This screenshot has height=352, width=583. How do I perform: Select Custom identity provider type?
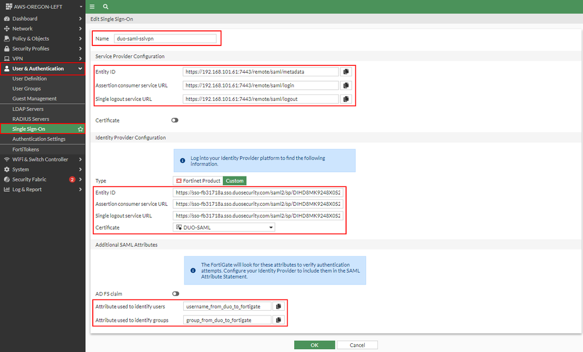(x=235, y=181)
